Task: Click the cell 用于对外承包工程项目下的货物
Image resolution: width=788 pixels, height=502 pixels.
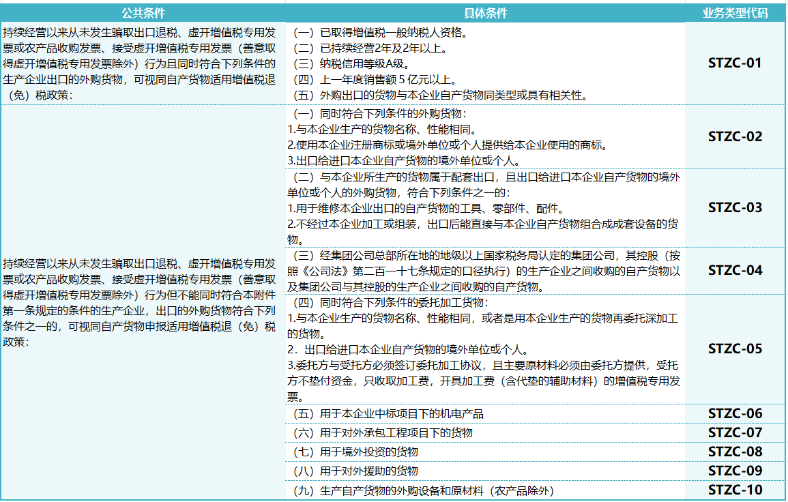Action: click(485, 432)
